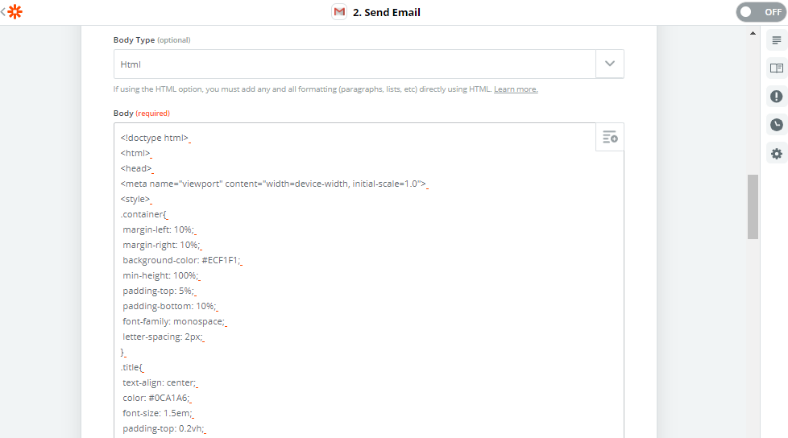Open the help book icon in sidebar
Viewport: 788px width, 438px height.
[776, 68]
